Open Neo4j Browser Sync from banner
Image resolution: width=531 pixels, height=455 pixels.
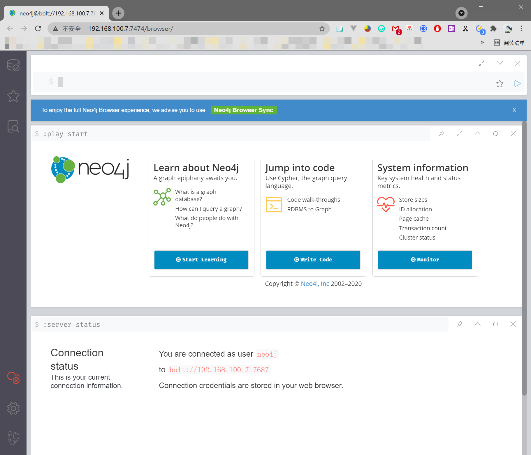click(244, 110)
